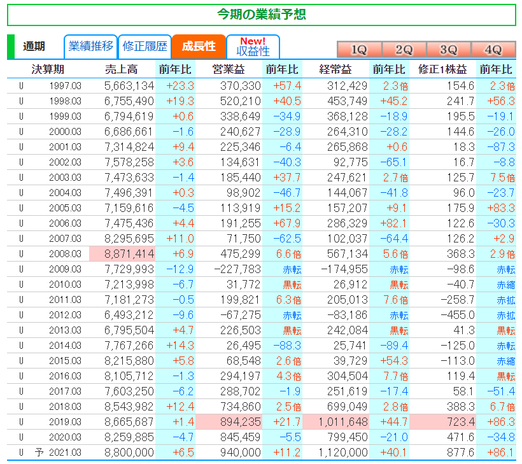
Task: Show first quarter data with 1Q button
Action: pos(359,50)
